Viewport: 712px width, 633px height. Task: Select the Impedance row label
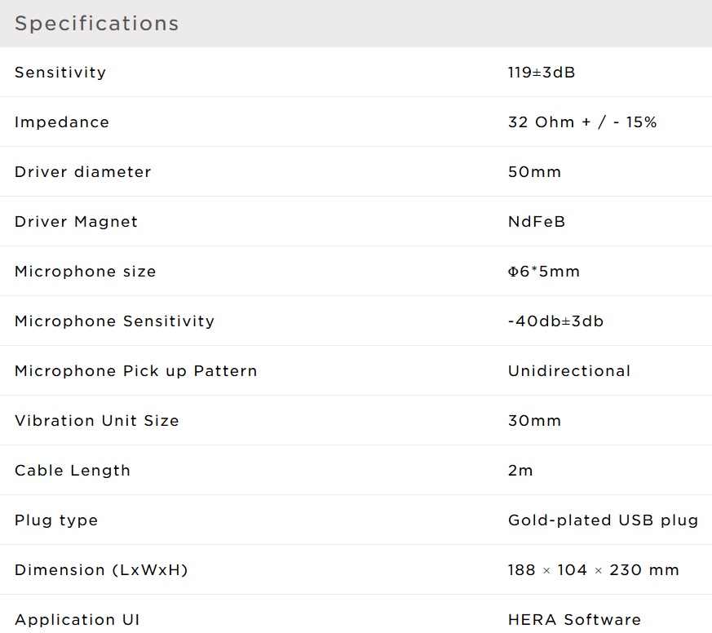click(x=62, y=122)
